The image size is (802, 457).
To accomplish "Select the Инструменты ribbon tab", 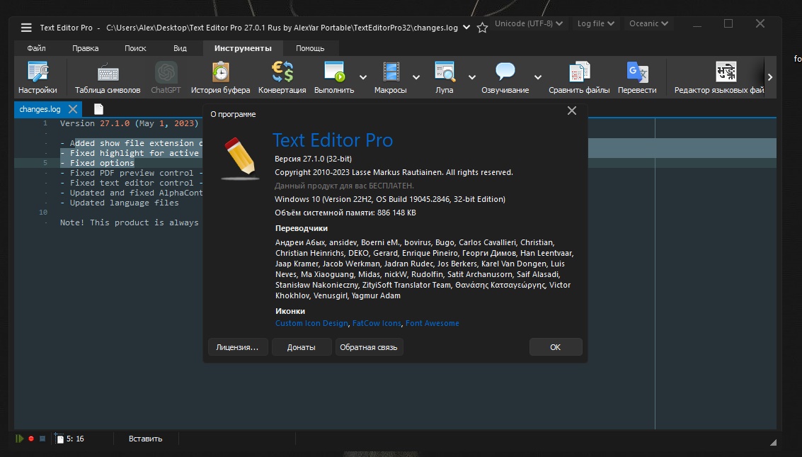I will coord(243,48).
